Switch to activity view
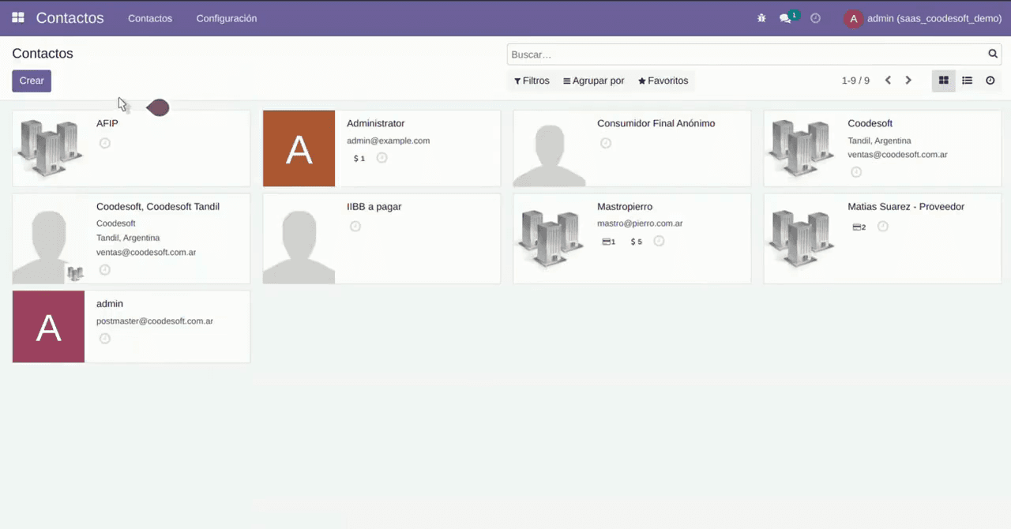Image resolution: width=1011 pixels, height=529 pixels. click(990, 81)
